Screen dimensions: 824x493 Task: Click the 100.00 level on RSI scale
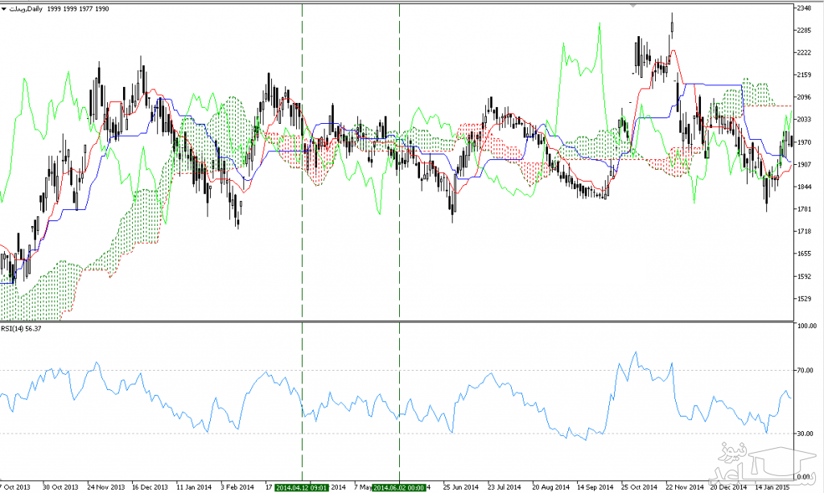(x=806, y=327)
